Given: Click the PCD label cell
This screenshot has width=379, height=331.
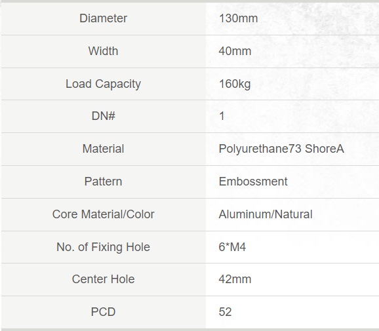Looking at the screenshot, I should [103, 312].
